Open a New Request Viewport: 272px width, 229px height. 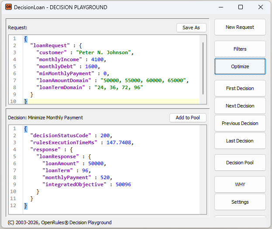tap(240, 27)
